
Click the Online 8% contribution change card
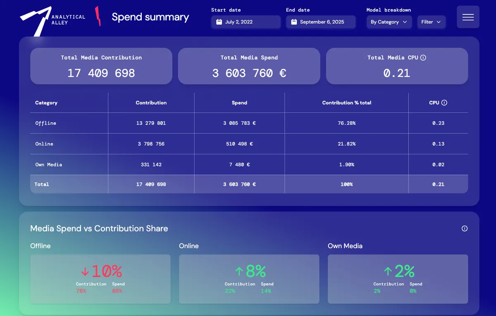(x=249, y=279)
